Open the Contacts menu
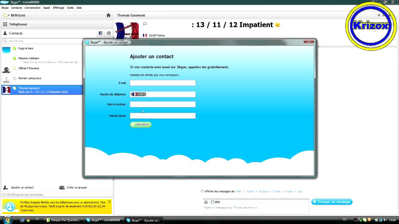 pyautogui.click(x=17, y=8)
